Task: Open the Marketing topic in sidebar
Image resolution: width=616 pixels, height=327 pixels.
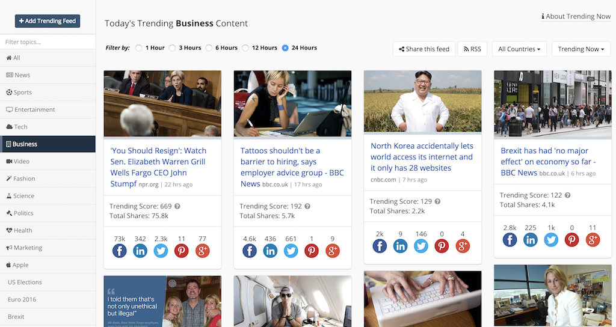Action: click(x=48, y=248)
